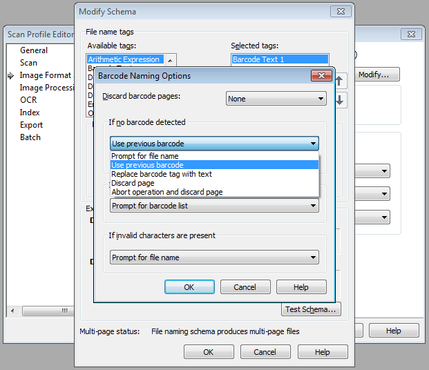Click the Available tags list scroll-up arrow

point(170,60)
